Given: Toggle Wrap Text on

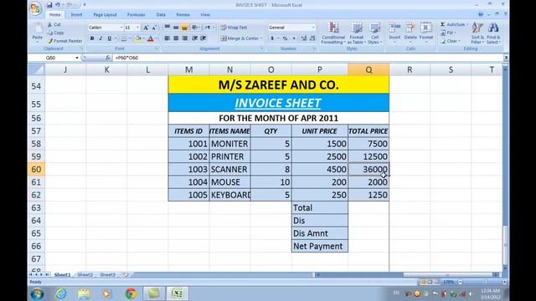Looking at the screenshot, I should [x=234, y=28].
